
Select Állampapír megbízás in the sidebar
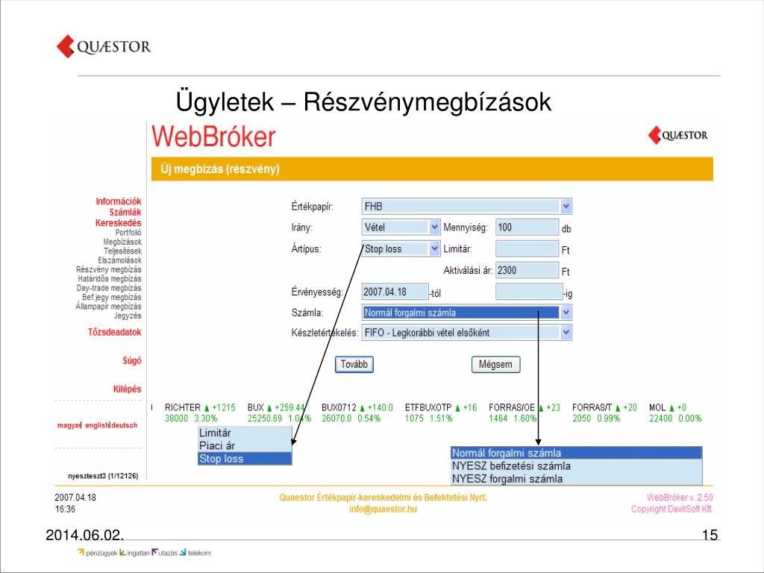point(108,307)
